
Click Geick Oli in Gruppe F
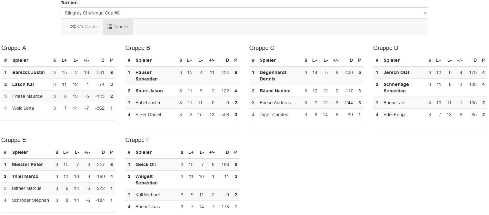(145, 164)
